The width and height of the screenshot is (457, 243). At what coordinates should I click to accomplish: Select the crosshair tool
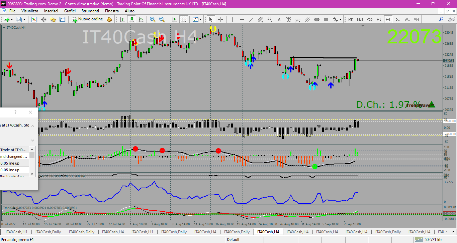coord(220,19)
